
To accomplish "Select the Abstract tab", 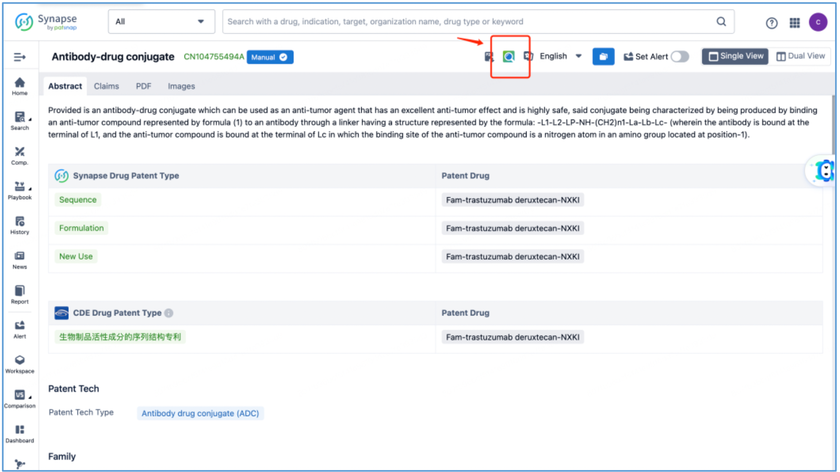I will [65, 86].
